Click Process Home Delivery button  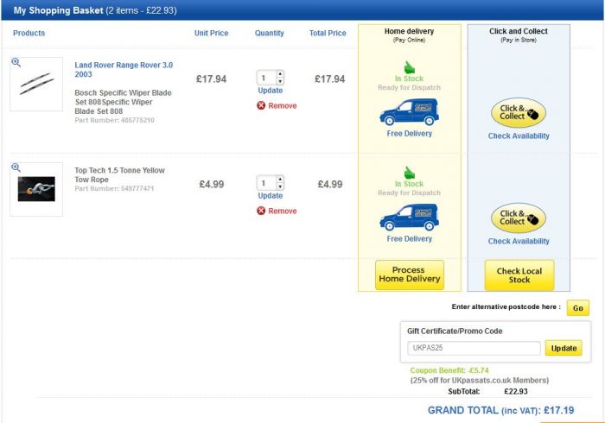coord(410,275)
